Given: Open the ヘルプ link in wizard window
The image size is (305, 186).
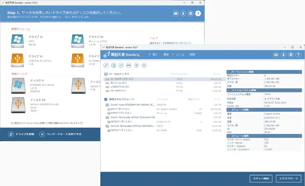Looking at the screenshot, I should tap(154, 38).
